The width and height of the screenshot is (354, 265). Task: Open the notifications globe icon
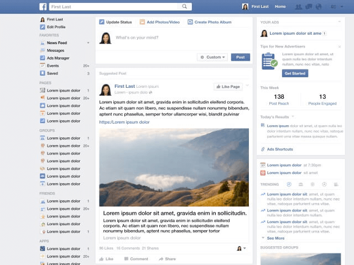click(319, 7)
